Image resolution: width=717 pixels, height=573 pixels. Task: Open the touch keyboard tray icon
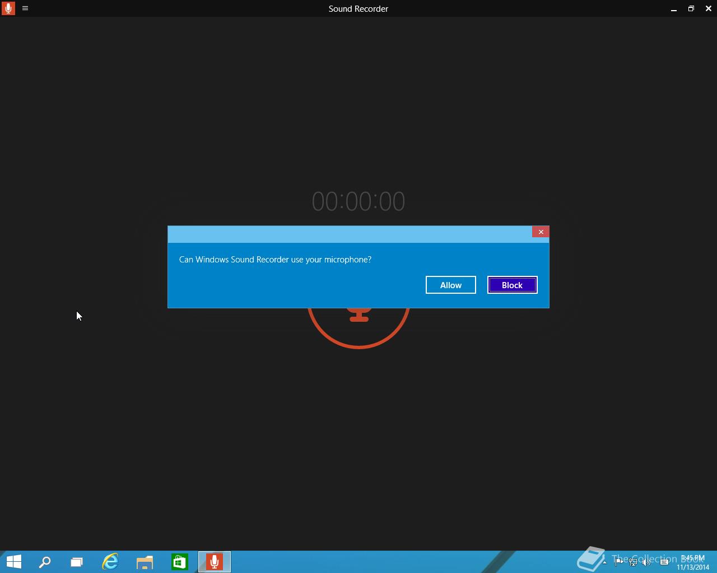click(664, 562)
